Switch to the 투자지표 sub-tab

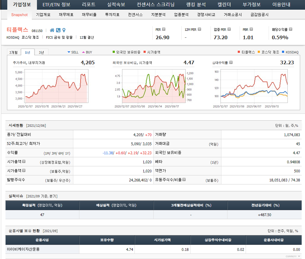[x=112, y=15]
